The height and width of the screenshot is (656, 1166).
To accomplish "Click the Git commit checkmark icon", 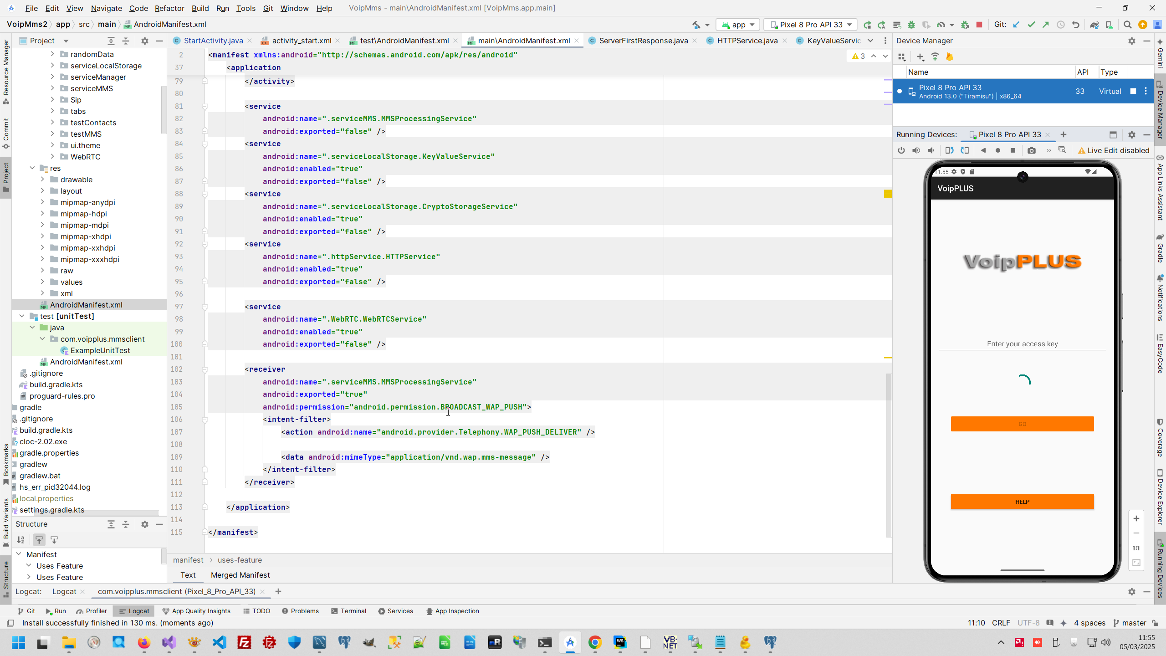I will tap(1031, 25).
